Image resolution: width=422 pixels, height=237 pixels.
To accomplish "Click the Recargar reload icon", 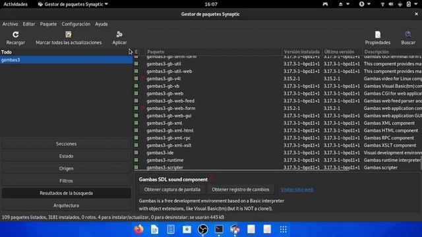I will click(x=16, y=34).
